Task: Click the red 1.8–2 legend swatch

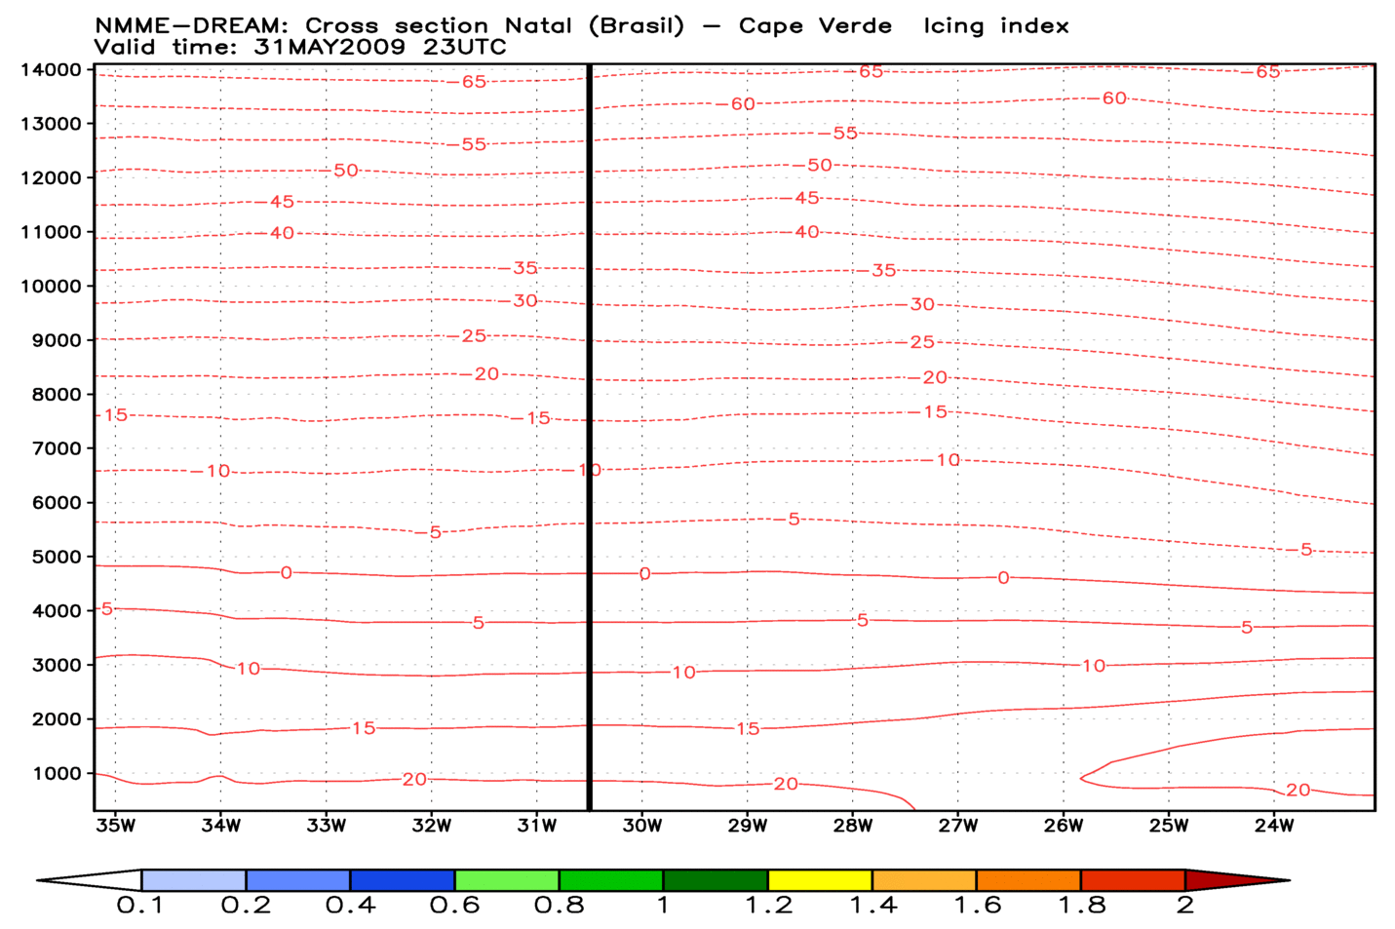Action: pyautogui.click(x=1133, y=880)
